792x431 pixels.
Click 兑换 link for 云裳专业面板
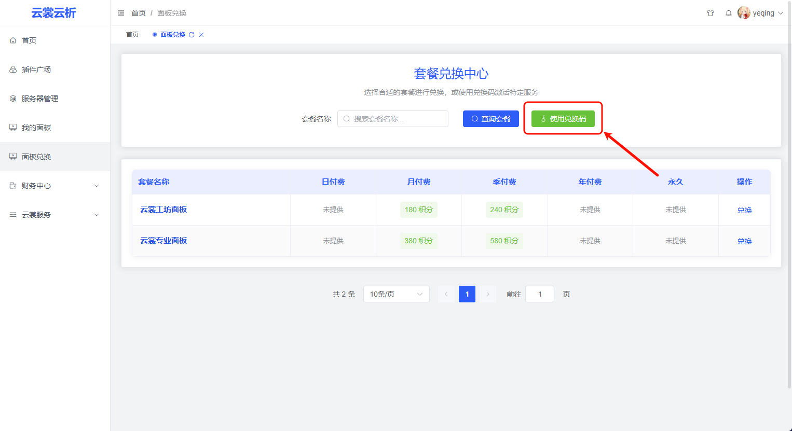click(x=744, y=241)
